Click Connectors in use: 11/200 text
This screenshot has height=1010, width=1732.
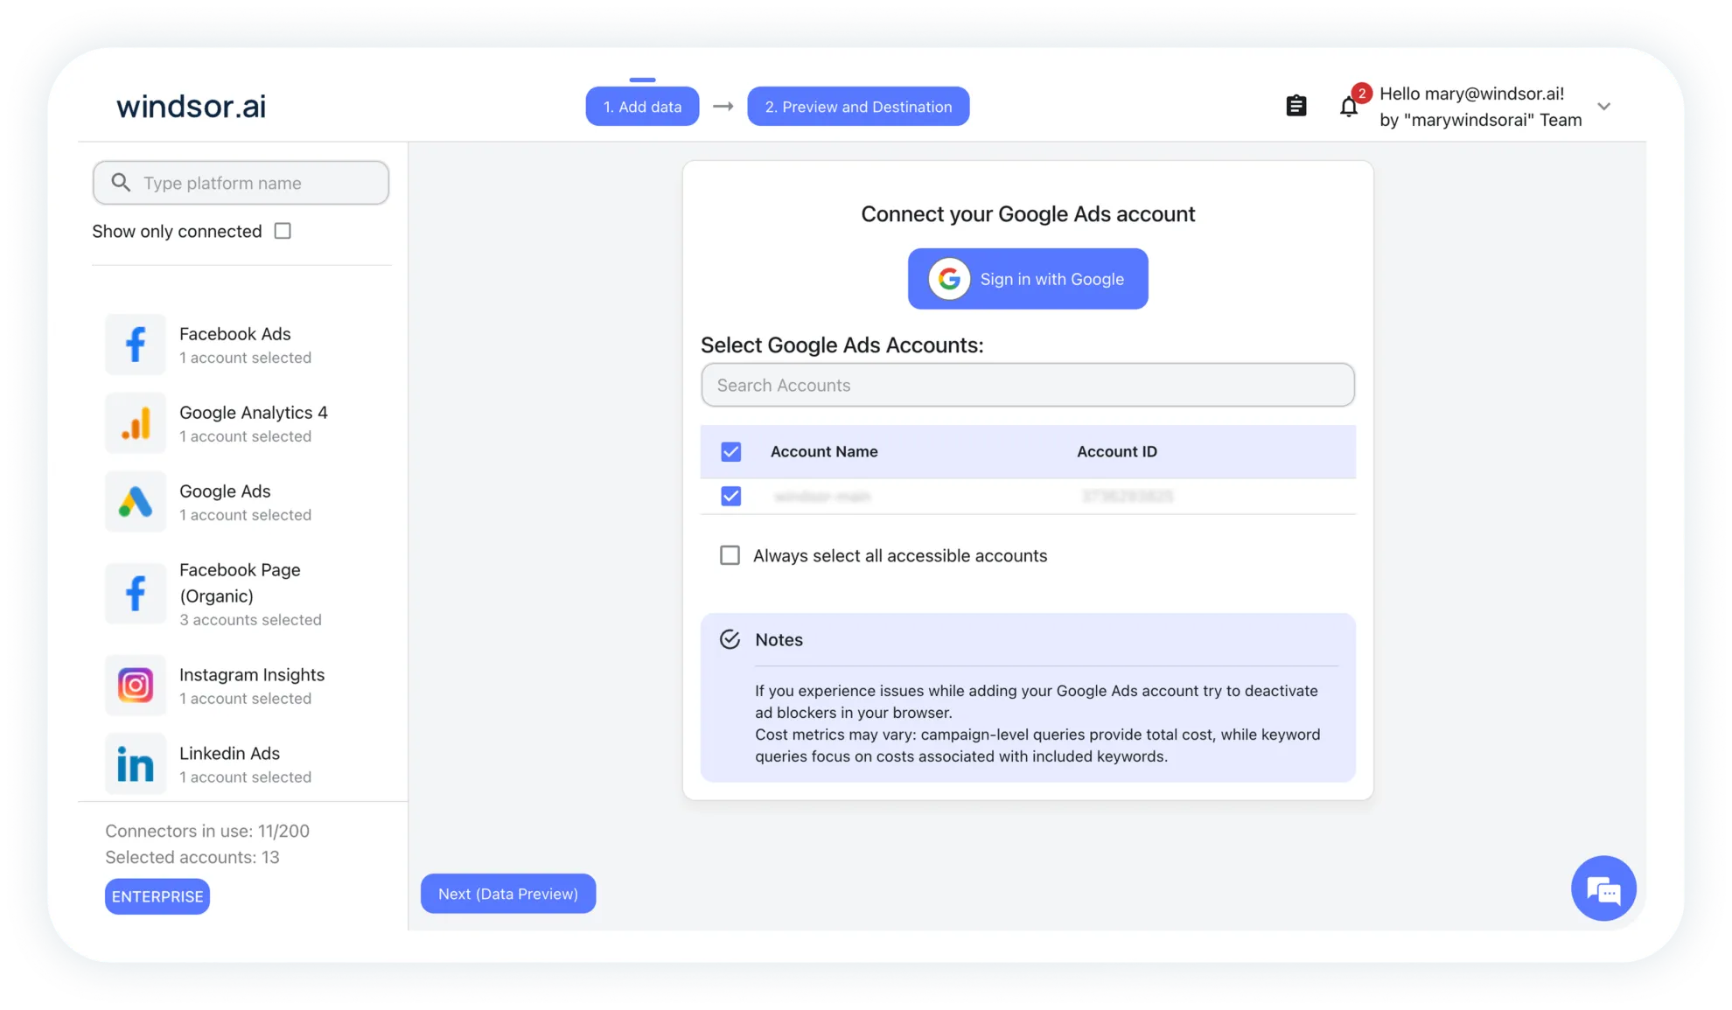point(207,832)
